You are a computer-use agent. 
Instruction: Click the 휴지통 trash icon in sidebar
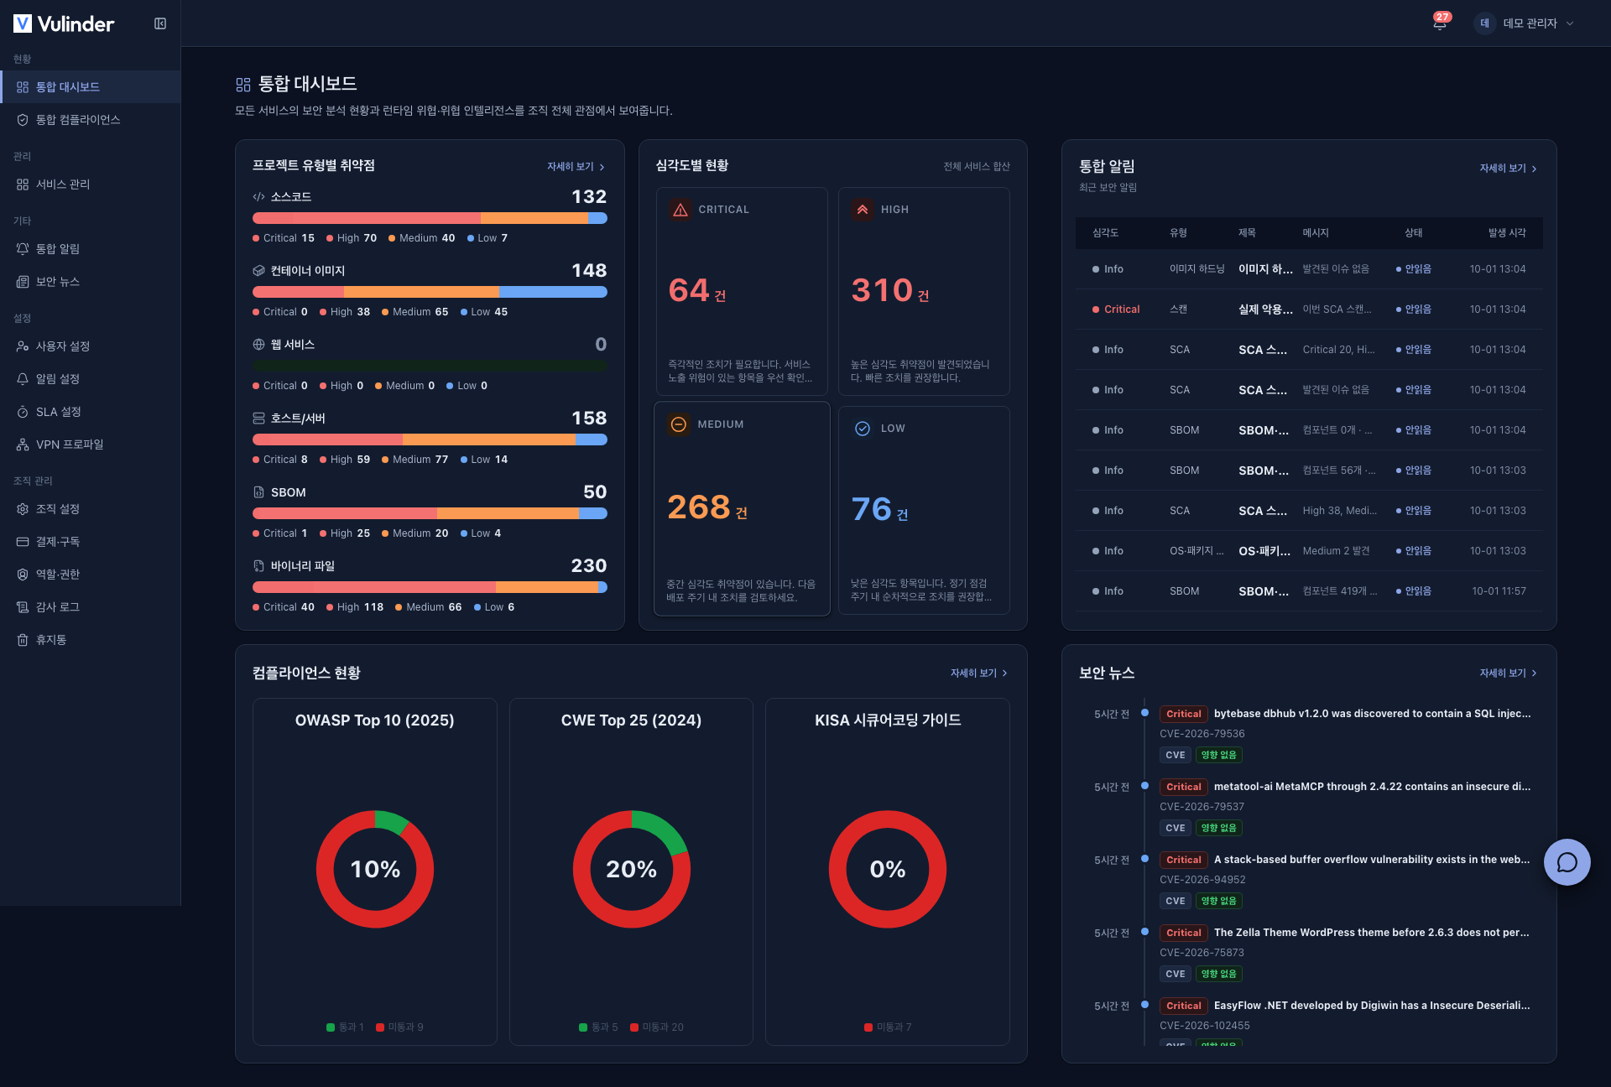tap(23, 640)
